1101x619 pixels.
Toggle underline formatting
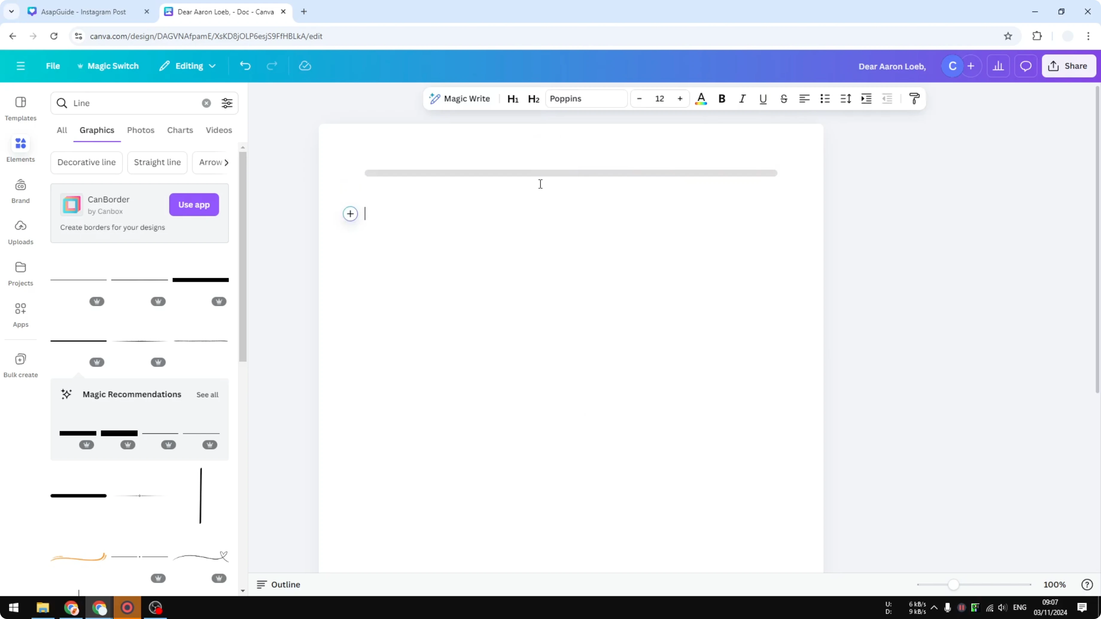(763, 99)
